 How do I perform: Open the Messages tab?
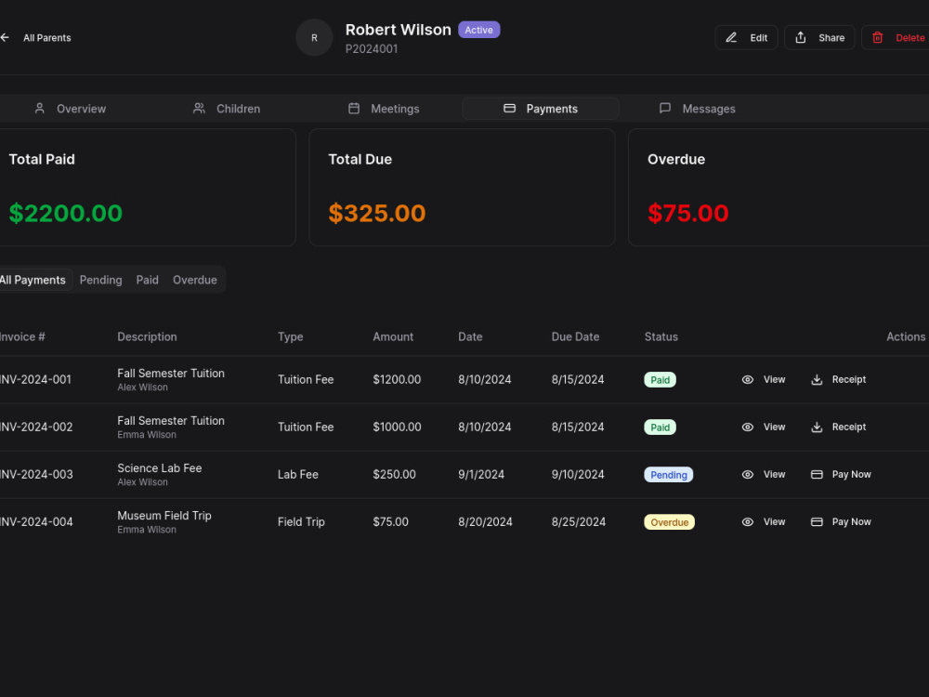[709, 109]
